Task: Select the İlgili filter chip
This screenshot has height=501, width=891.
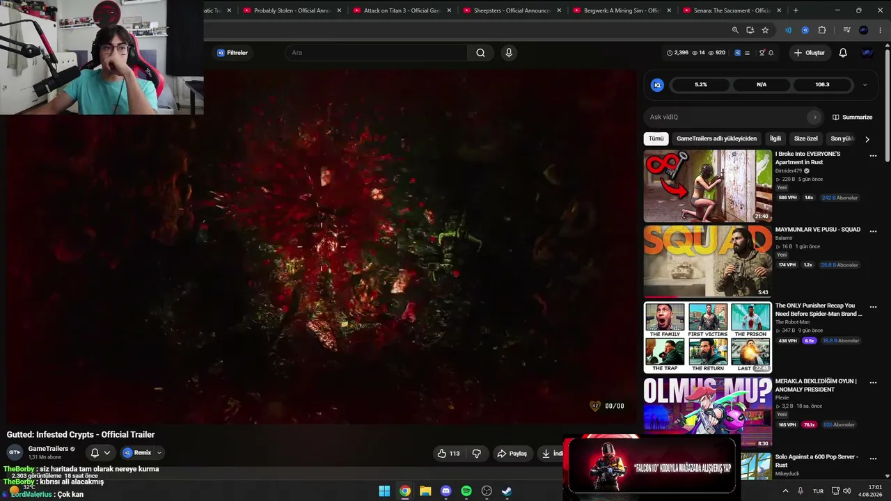Action: click(x=775, y=138)
